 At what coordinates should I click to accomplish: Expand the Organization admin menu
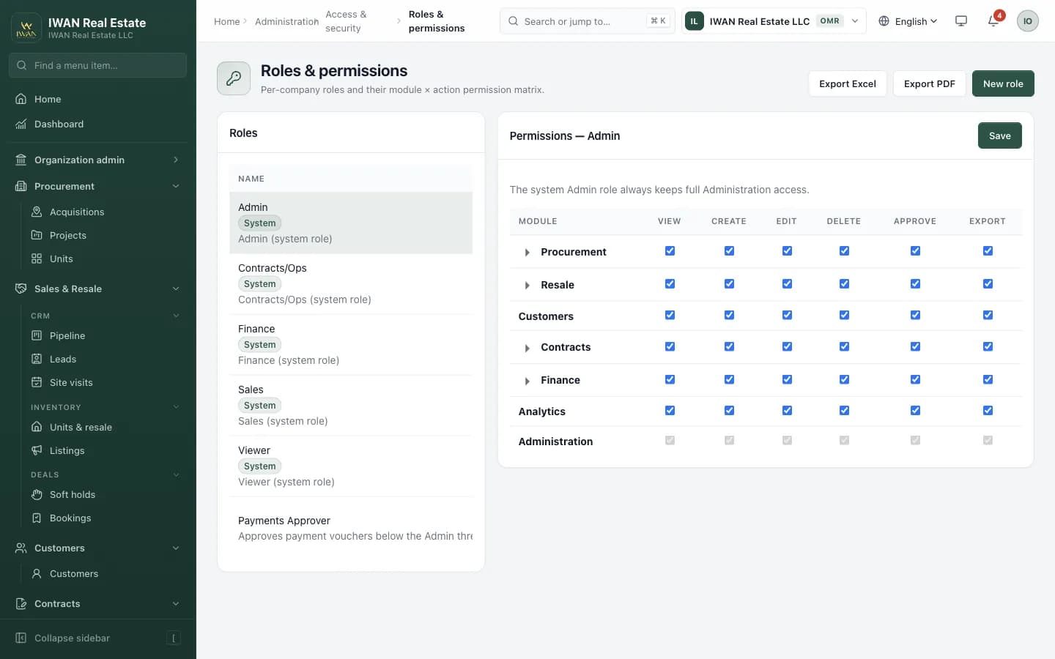[98, 160]
